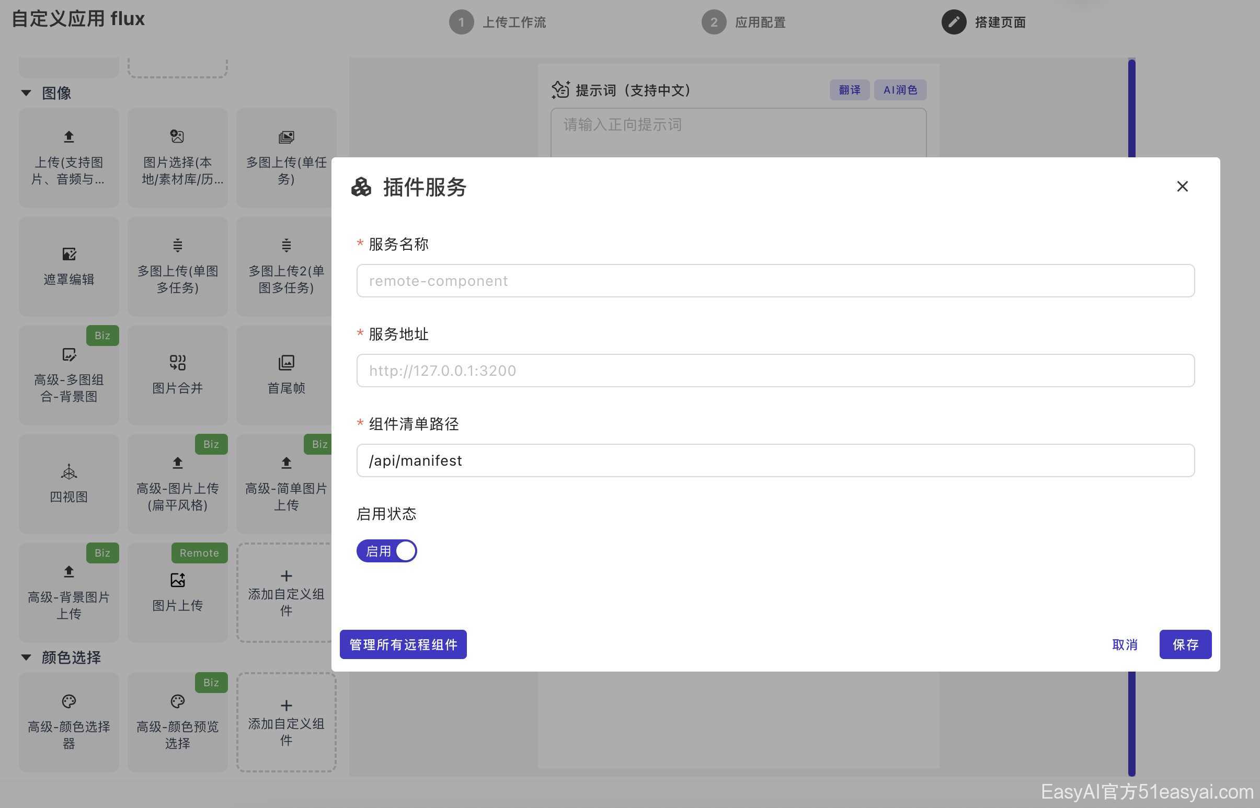This screenshot has width=1260, height=808.
Task: Choose the 高级-多图组合-背景图 component icon
Action: point(68,355)
